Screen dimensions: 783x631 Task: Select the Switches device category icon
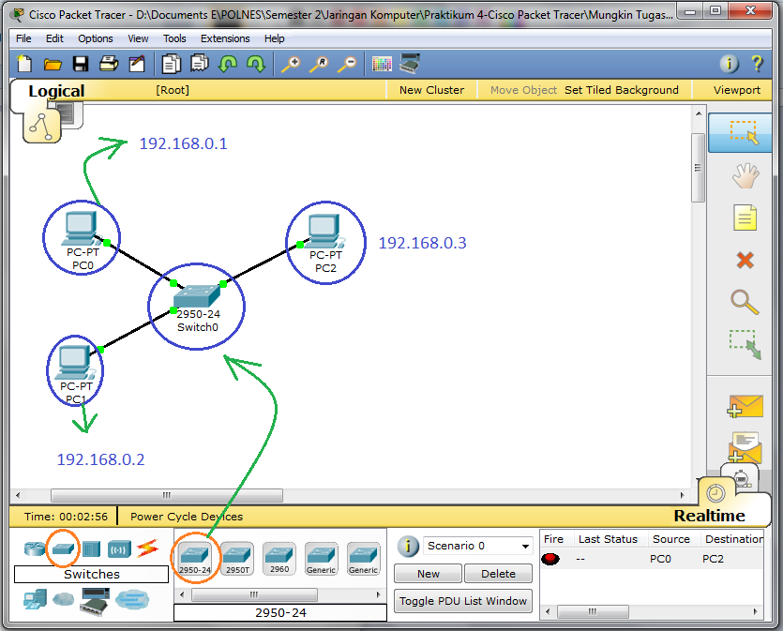click(64, 548)
